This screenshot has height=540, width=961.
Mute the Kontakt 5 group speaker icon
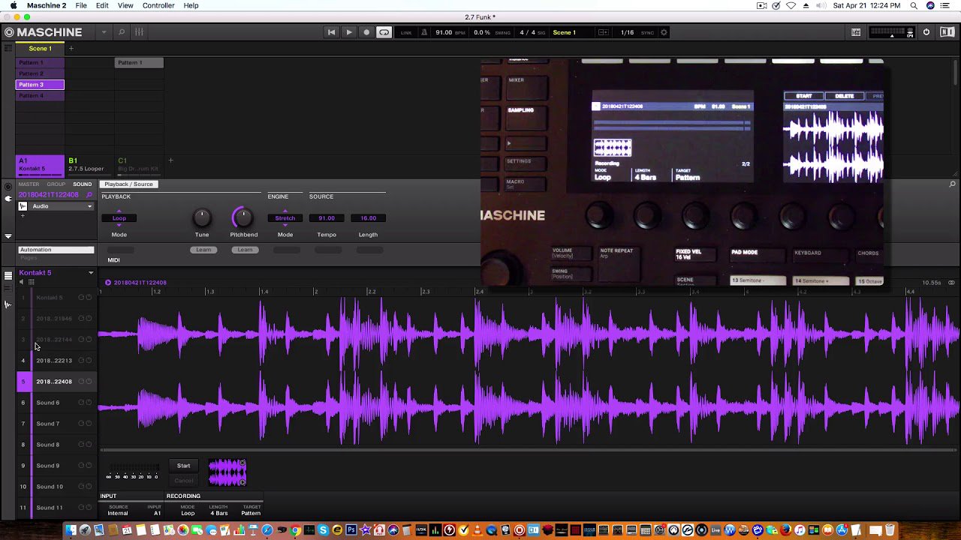tap(21, 281)
